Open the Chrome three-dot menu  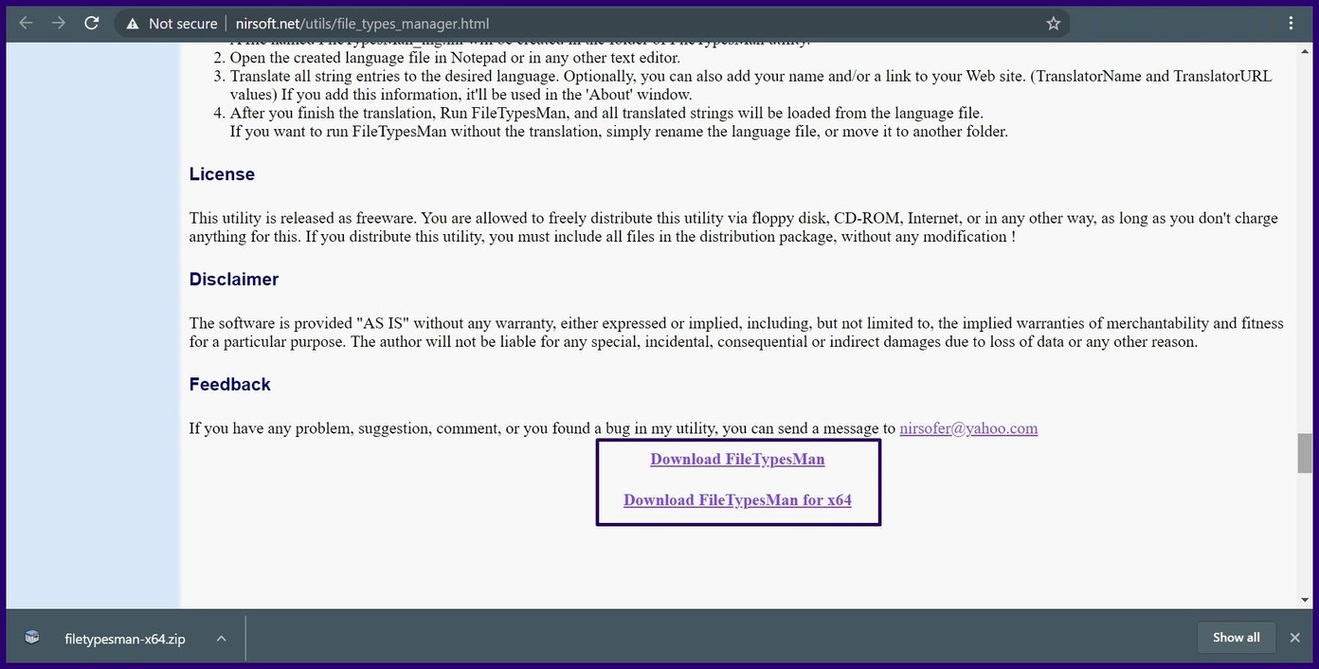click(1292, 24)
